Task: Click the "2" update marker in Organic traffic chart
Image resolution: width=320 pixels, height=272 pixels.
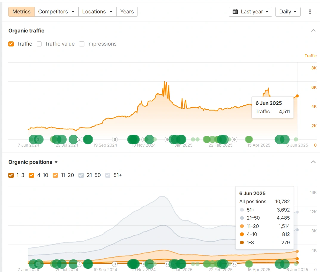Action: 79,139
